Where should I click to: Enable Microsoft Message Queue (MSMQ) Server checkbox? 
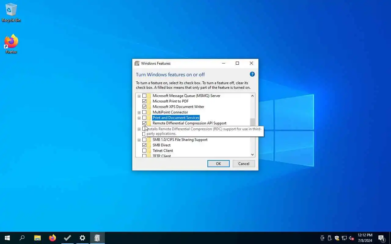point(144,96)
